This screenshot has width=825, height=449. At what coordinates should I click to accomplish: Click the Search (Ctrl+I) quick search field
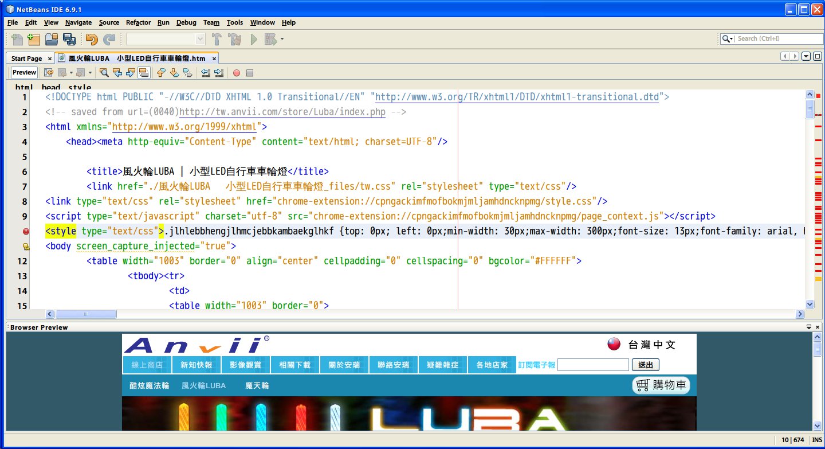[x=779, y=38]
